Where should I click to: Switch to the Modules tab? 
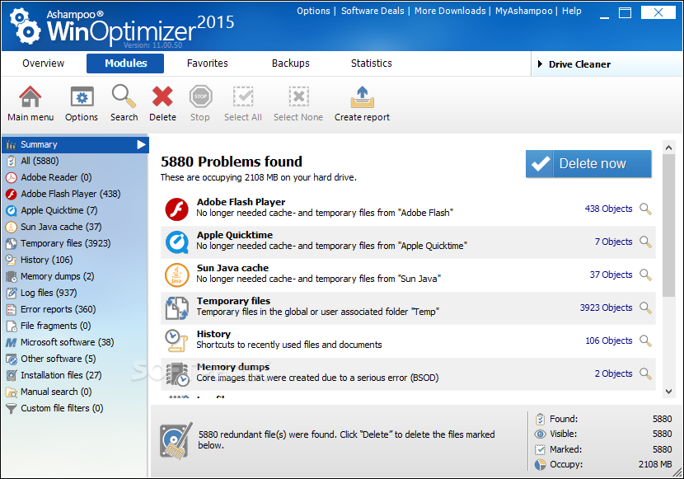(125, 63)
